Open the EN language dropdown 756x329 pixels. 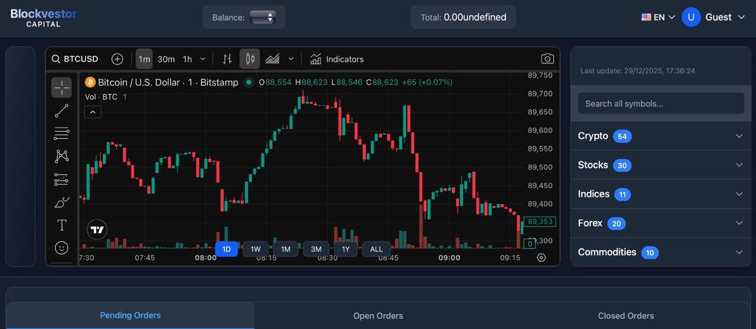click(658, 17)
